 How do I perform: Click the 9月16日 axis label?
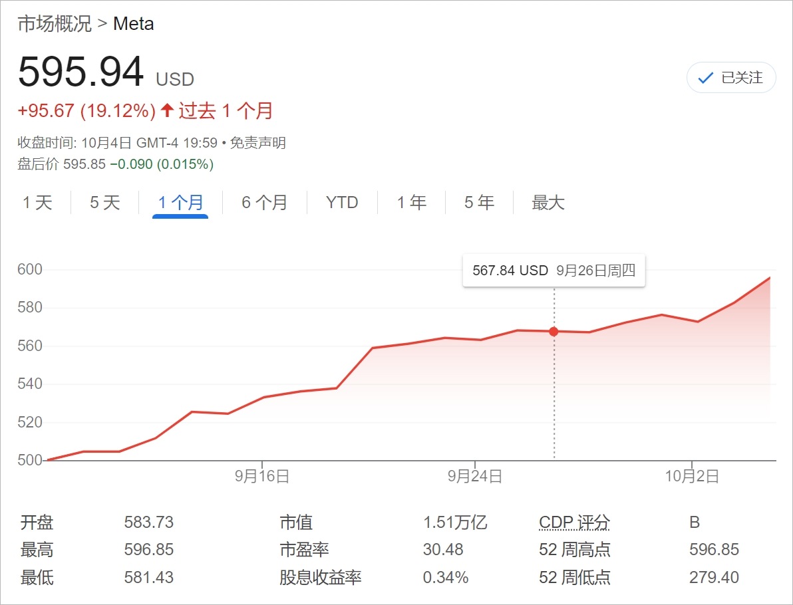262,476
